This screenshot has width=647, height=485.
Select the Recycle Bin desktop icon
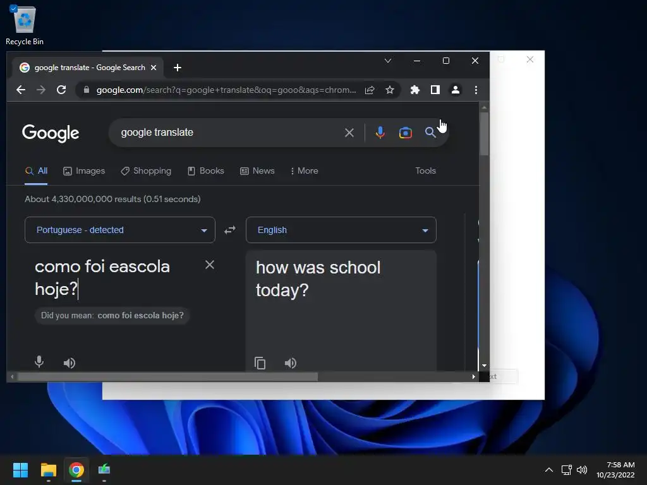point(25,25)
